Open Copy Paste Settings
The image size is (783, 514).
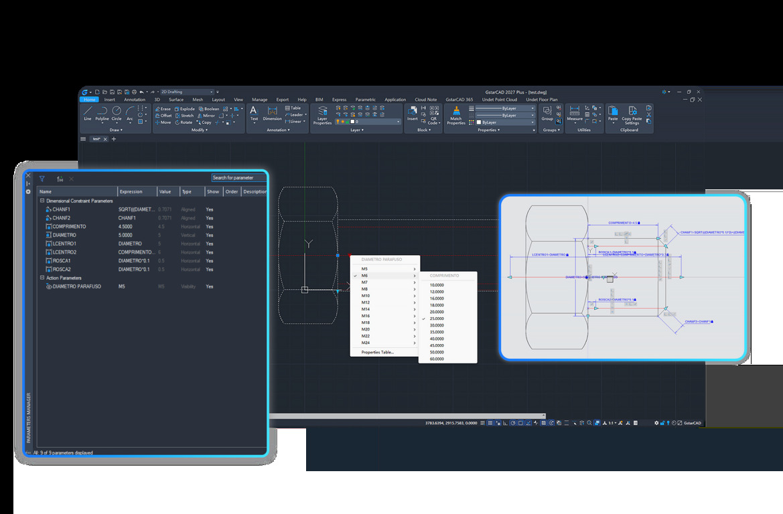(632, 115)
